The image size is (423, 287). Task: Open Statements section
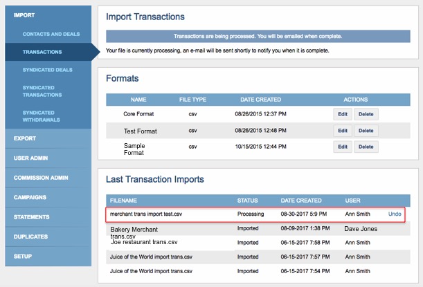click(32, 217)
